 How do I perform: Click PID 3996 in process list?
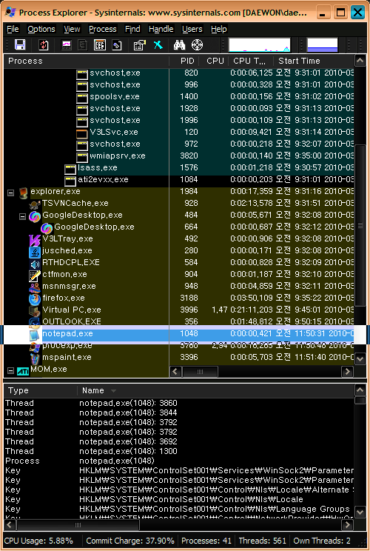point(189,310)
